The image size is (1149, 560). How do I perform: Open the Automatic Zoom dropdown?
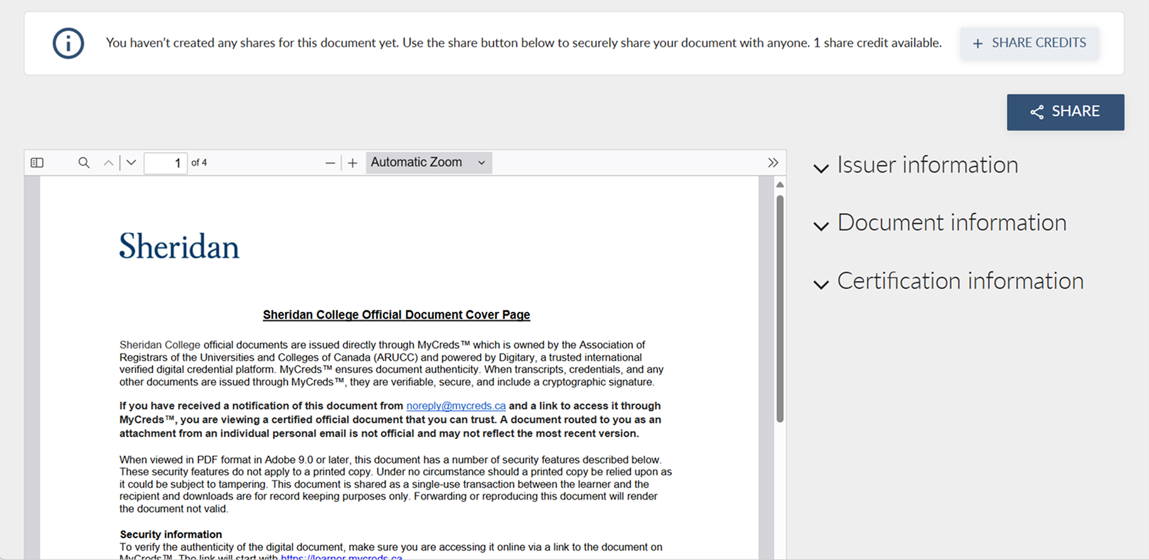point(429,163)
